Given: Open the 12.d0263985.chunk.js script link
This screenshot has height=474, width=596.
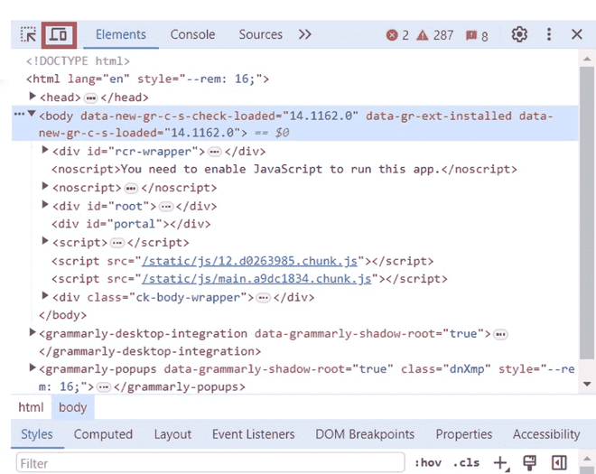Looking at the screenshot, I should point(250,261).
